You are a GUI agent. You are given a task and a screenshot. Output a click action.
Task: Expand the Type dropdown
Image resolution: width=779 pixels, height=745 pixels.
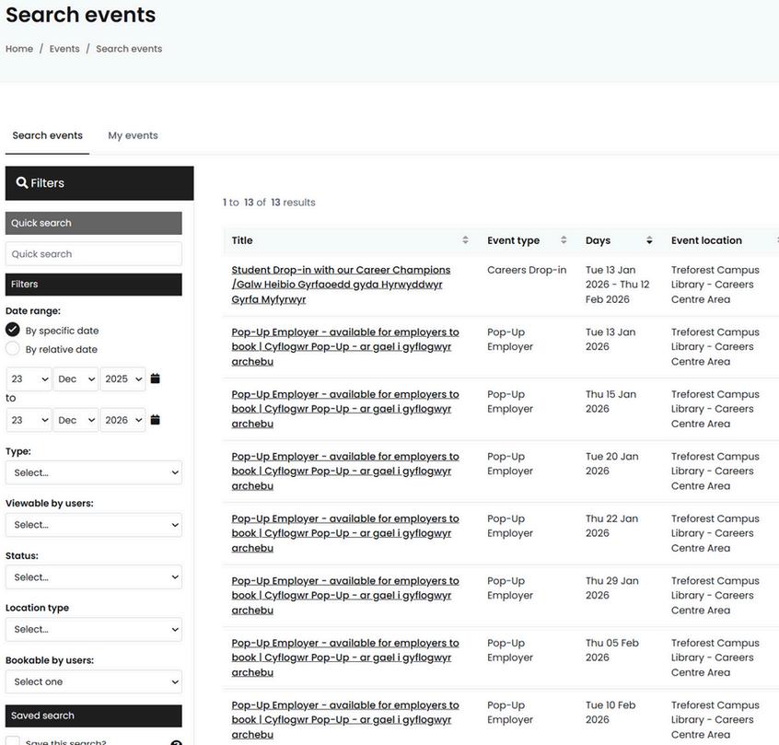click(94, 472)
